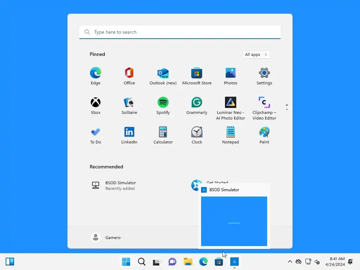360x270 pixels.
Task: Go to next page of pinned apps
Action: (x=287, y=109)
